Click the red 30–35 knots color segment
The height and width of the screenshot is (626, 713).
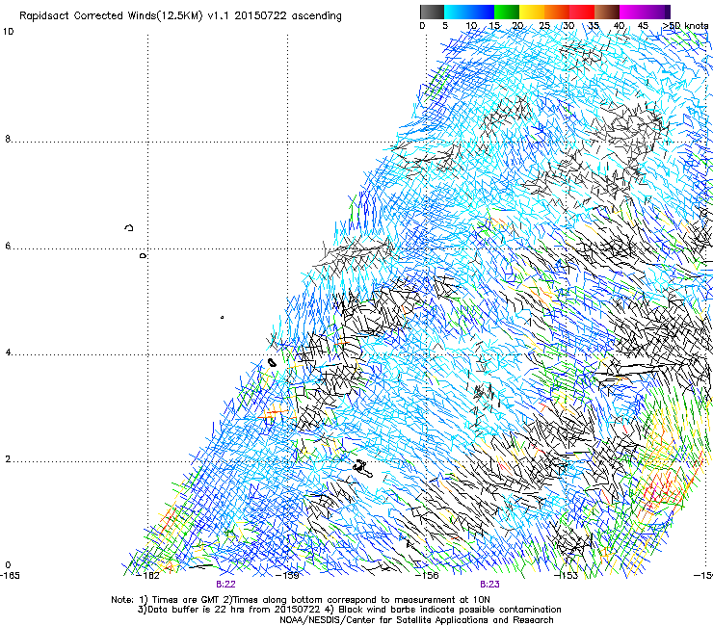[x=582, y=12]
